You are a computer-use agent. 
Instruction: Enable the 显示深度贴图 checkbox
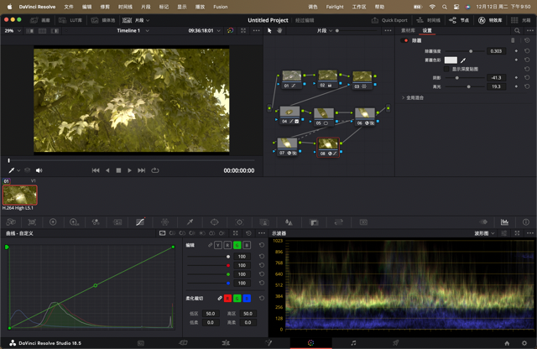click(447, 69)
